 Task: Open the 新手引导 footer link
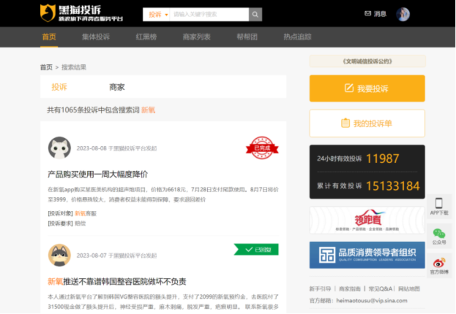pyautogui.click(x=320, y=289)
